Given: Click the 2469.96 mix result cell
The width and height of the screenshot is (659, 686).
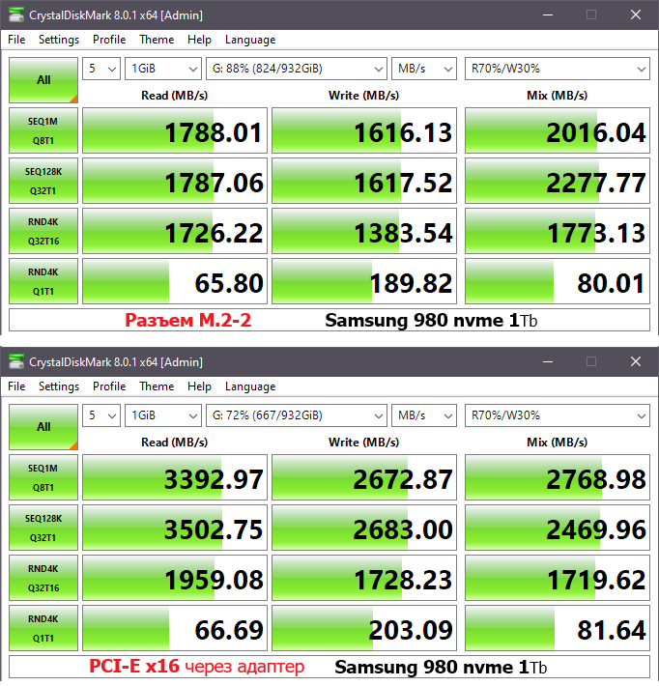Looking at the screenshot, I should [558, 528].
